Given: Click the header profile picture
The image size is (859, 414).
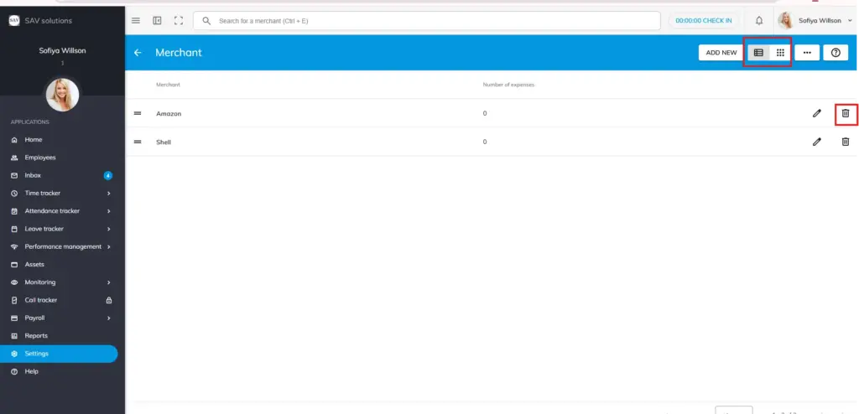Looking at the screenshot, I should coord(785,21).
